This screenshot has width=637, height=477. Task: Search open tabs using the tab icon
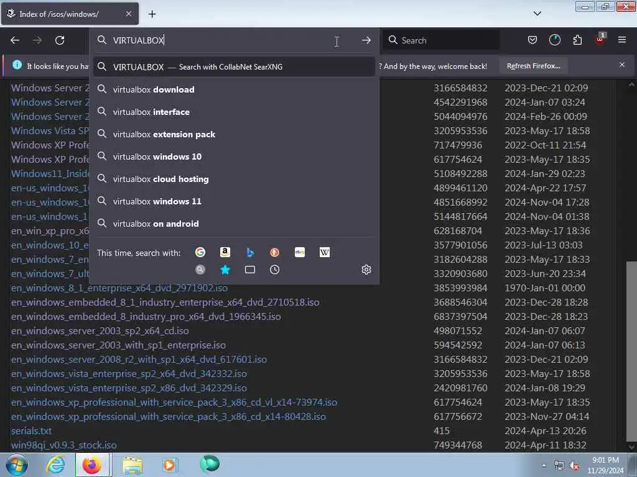[250, 270]
